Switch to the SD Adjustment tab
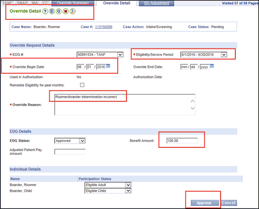 coord(156,3)
